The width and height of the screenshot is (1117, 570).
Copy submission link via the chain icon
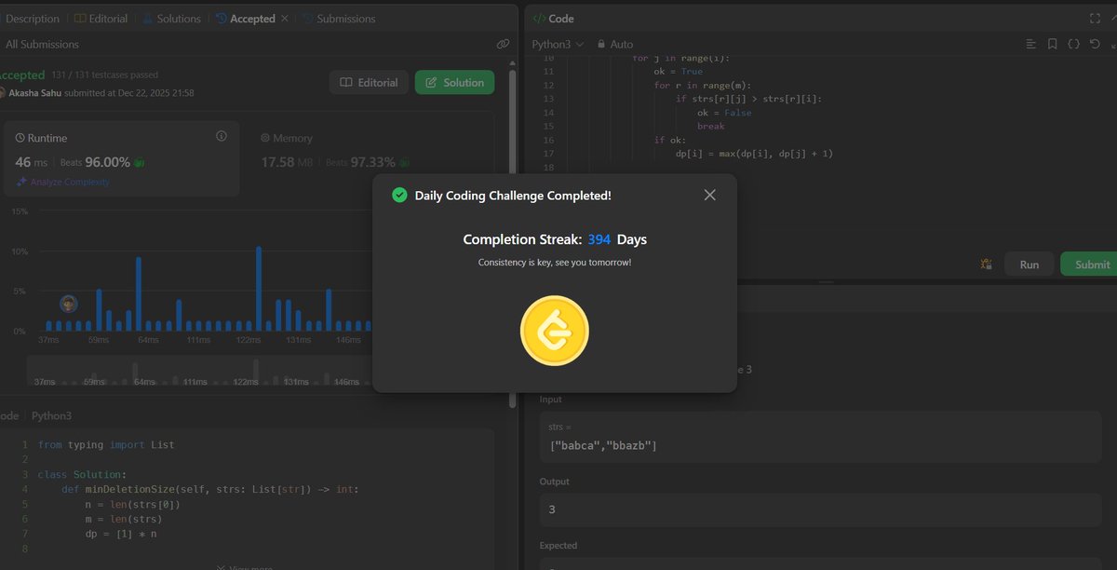coord(504,43)
